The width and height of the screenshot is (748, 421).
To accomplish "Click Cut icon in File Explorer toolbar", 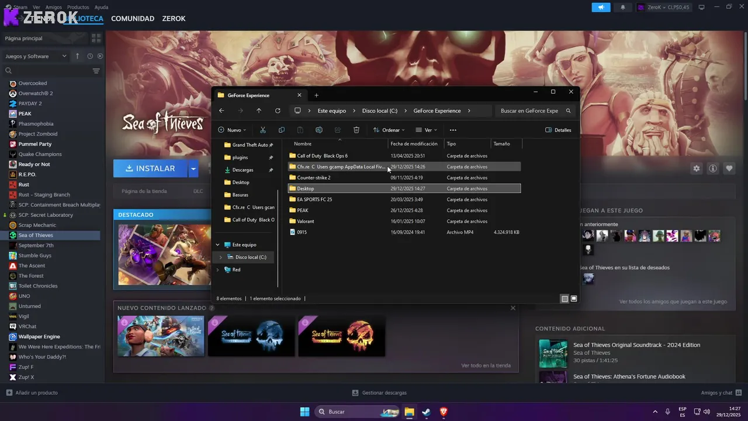I will [263, 130].
